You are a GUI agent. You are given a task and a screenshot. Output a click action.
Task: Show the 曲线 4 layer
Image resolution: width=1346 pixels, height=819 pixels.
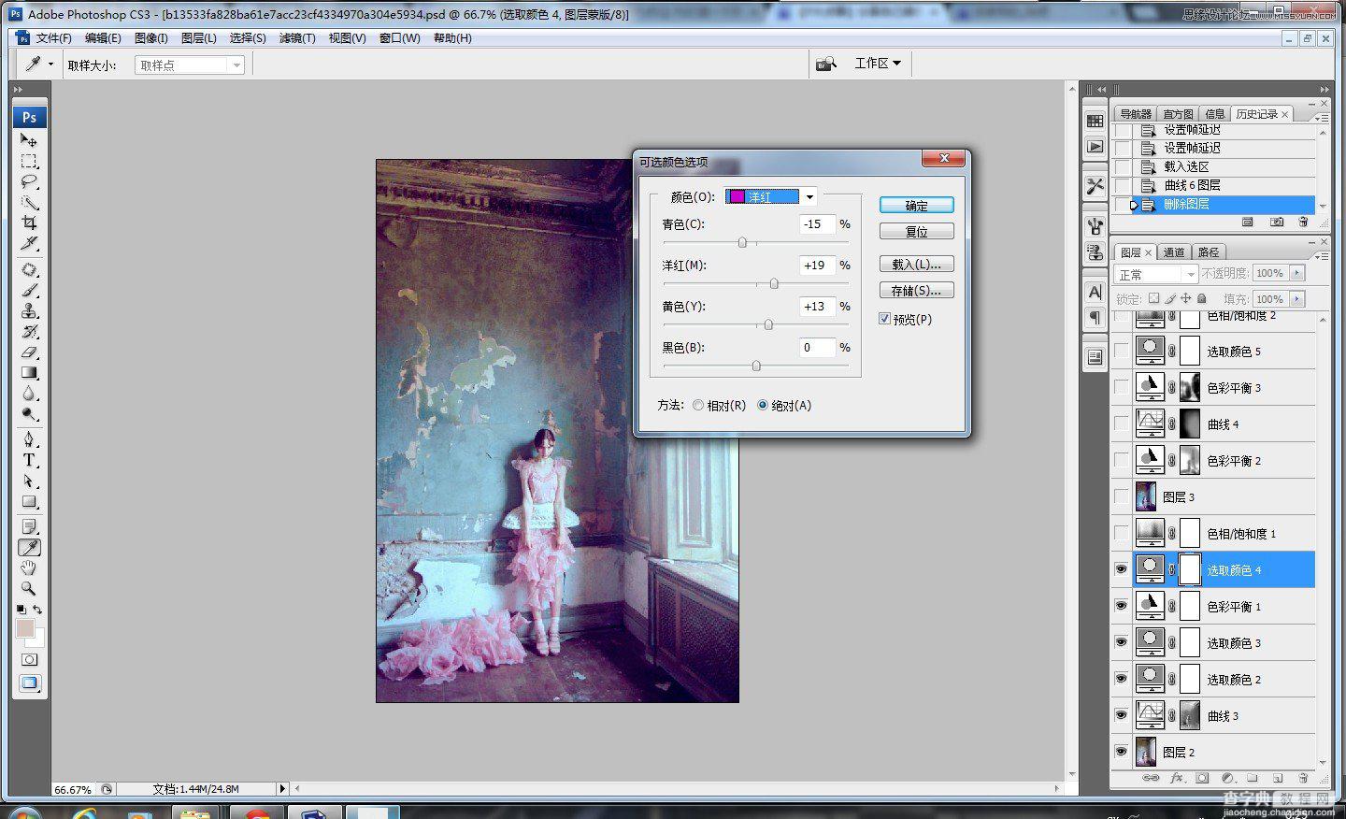[1122, 424]
